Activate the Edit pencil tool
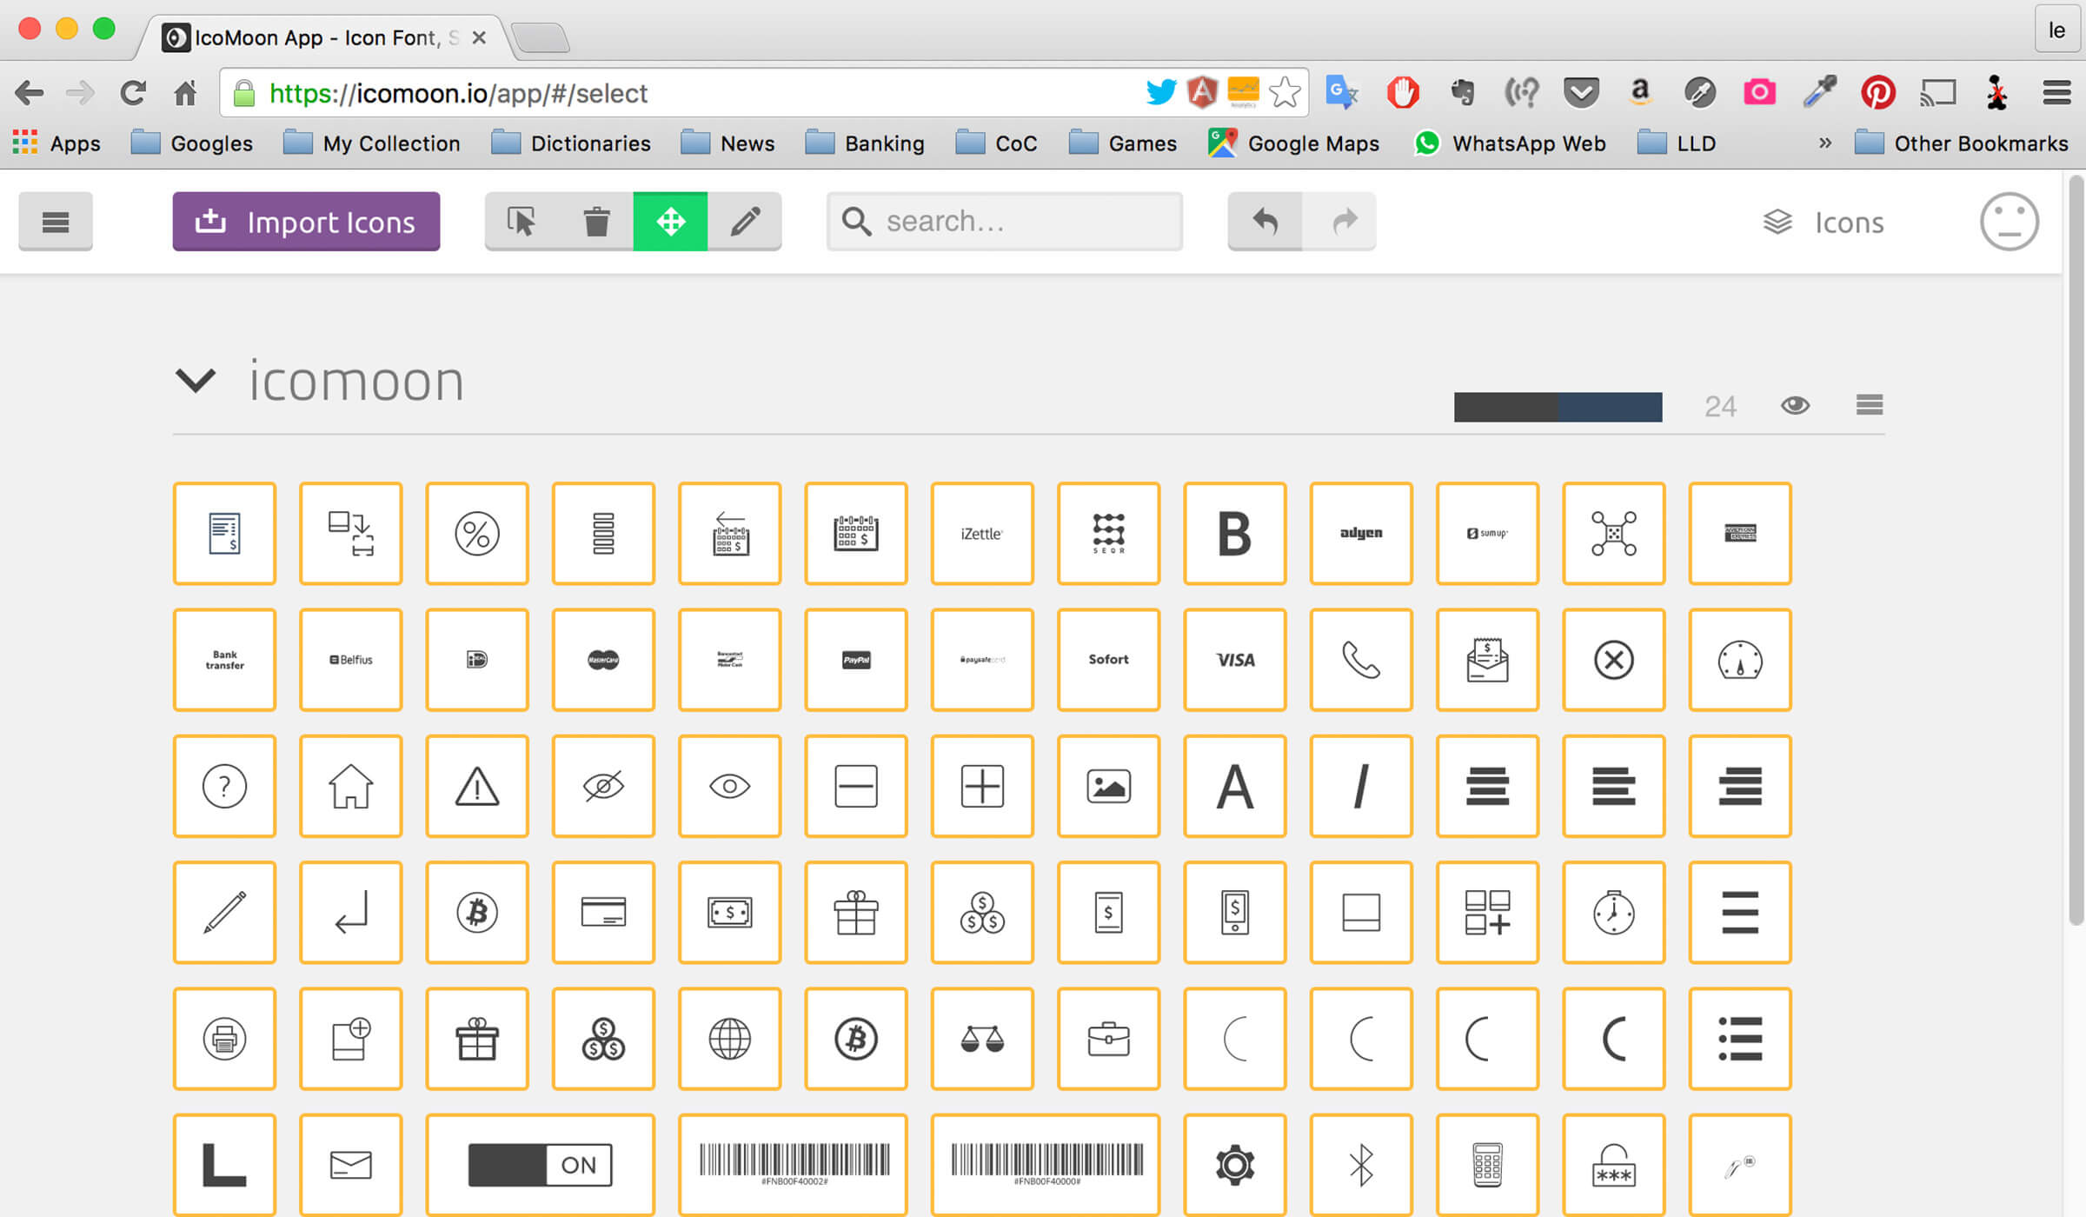2086x1217 pixels. (745, 222)
